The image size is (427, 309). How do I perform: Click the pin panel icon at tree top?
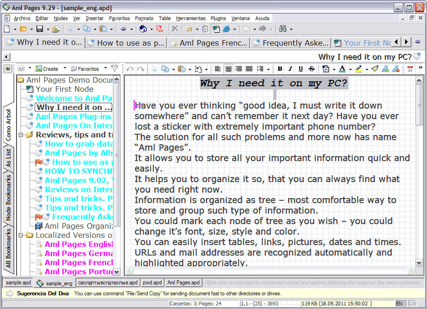click(8, 69)
